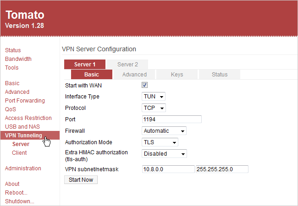Open the Administration section
Image resolution: width=298 pixels, height=206 pixels.
(23, 168)
